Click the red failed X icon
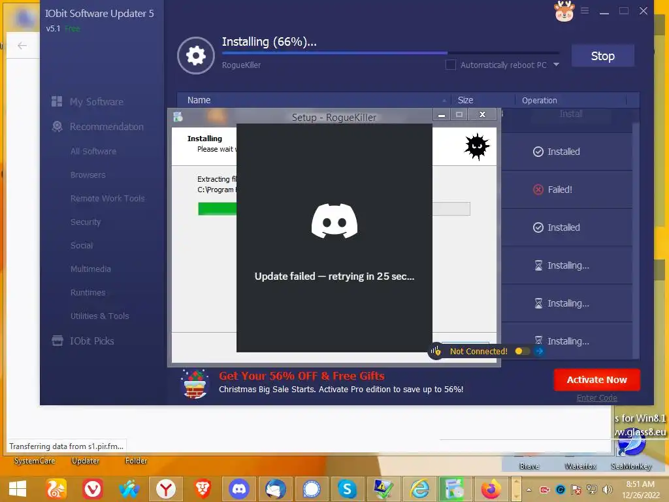 click(538, 190)
